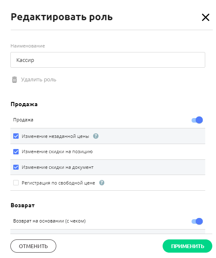Click the ОТМЕНИТЬ button
Image resolution: width=216 pixels, height=258 pixels.
(x=33, y=246)
